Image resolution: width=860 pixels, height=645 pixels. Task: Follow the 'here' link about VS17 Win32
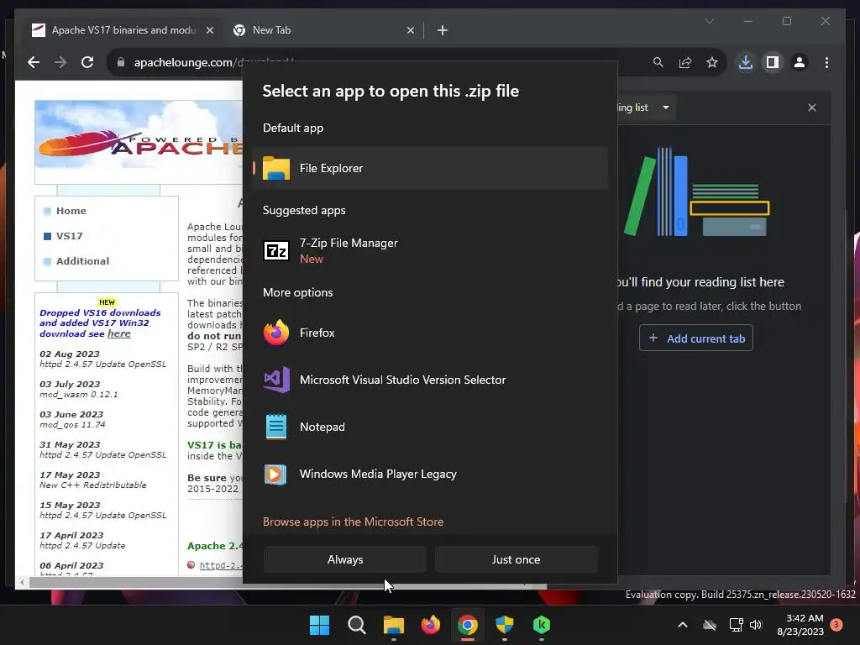coord(119,333)
